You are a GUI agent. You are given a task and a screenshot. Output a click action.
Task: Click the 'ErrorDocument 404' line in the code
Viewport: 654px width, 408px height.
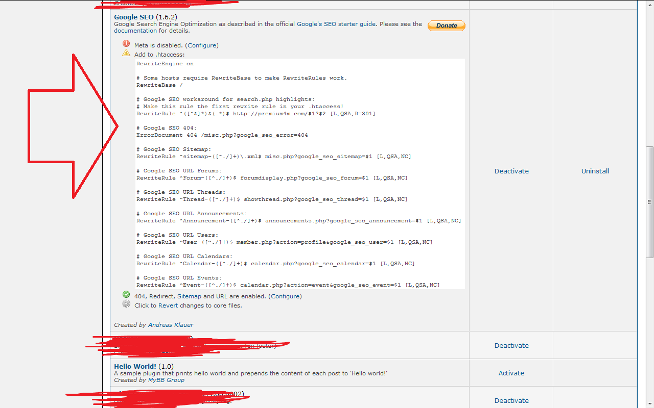(222, 135)
